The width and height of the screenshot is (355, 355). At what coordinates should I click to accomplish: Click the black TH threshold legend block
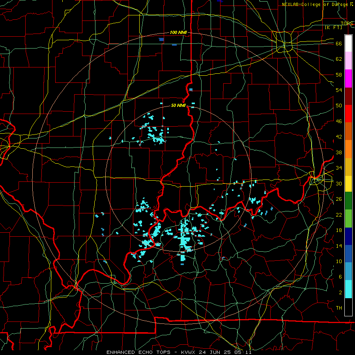348,307
